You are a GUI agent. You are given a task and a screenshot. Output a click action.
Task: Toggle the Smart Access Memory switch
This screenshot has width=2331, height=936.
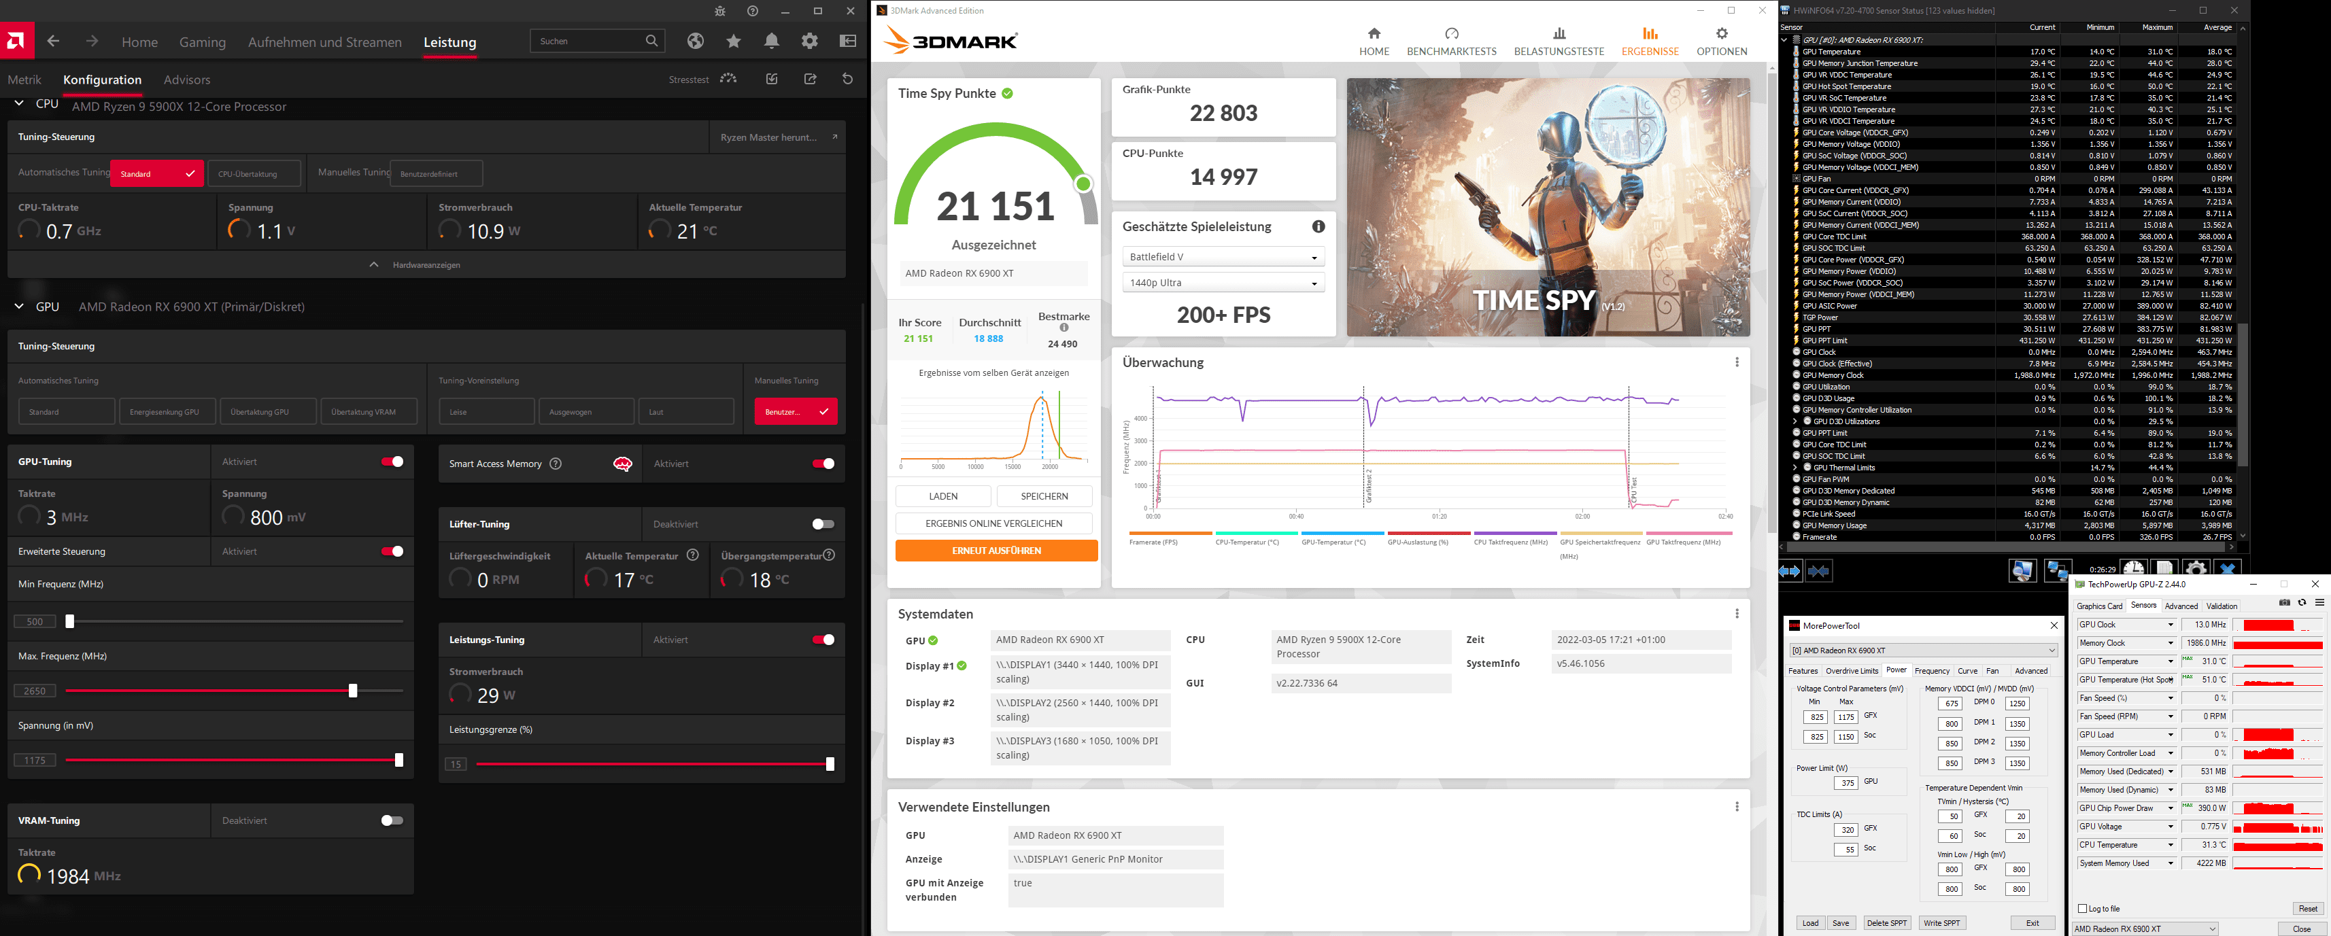click(823, 464)
